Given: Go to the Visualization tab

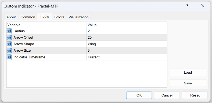Looking at the screenshot, I should click(79, 17).
